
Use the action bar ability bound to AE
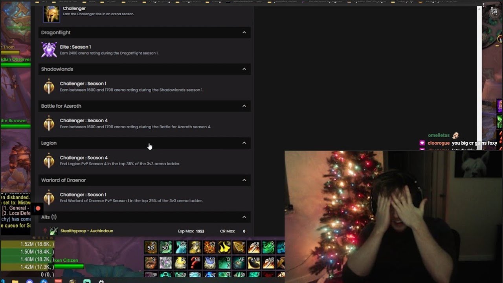tap(239, 262)
